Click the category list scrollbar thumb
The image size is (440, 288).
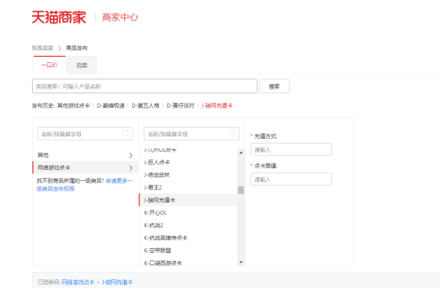point(241,190)
